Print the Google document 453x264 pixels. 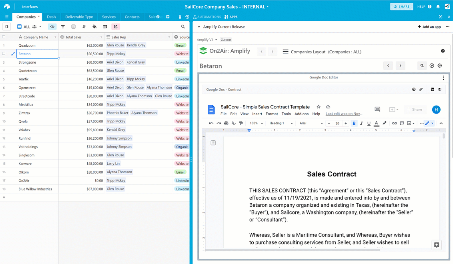click(226, 123)
